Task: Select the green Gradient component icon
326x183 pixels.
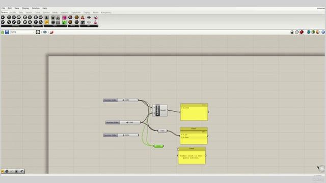Action: (64, 22)
